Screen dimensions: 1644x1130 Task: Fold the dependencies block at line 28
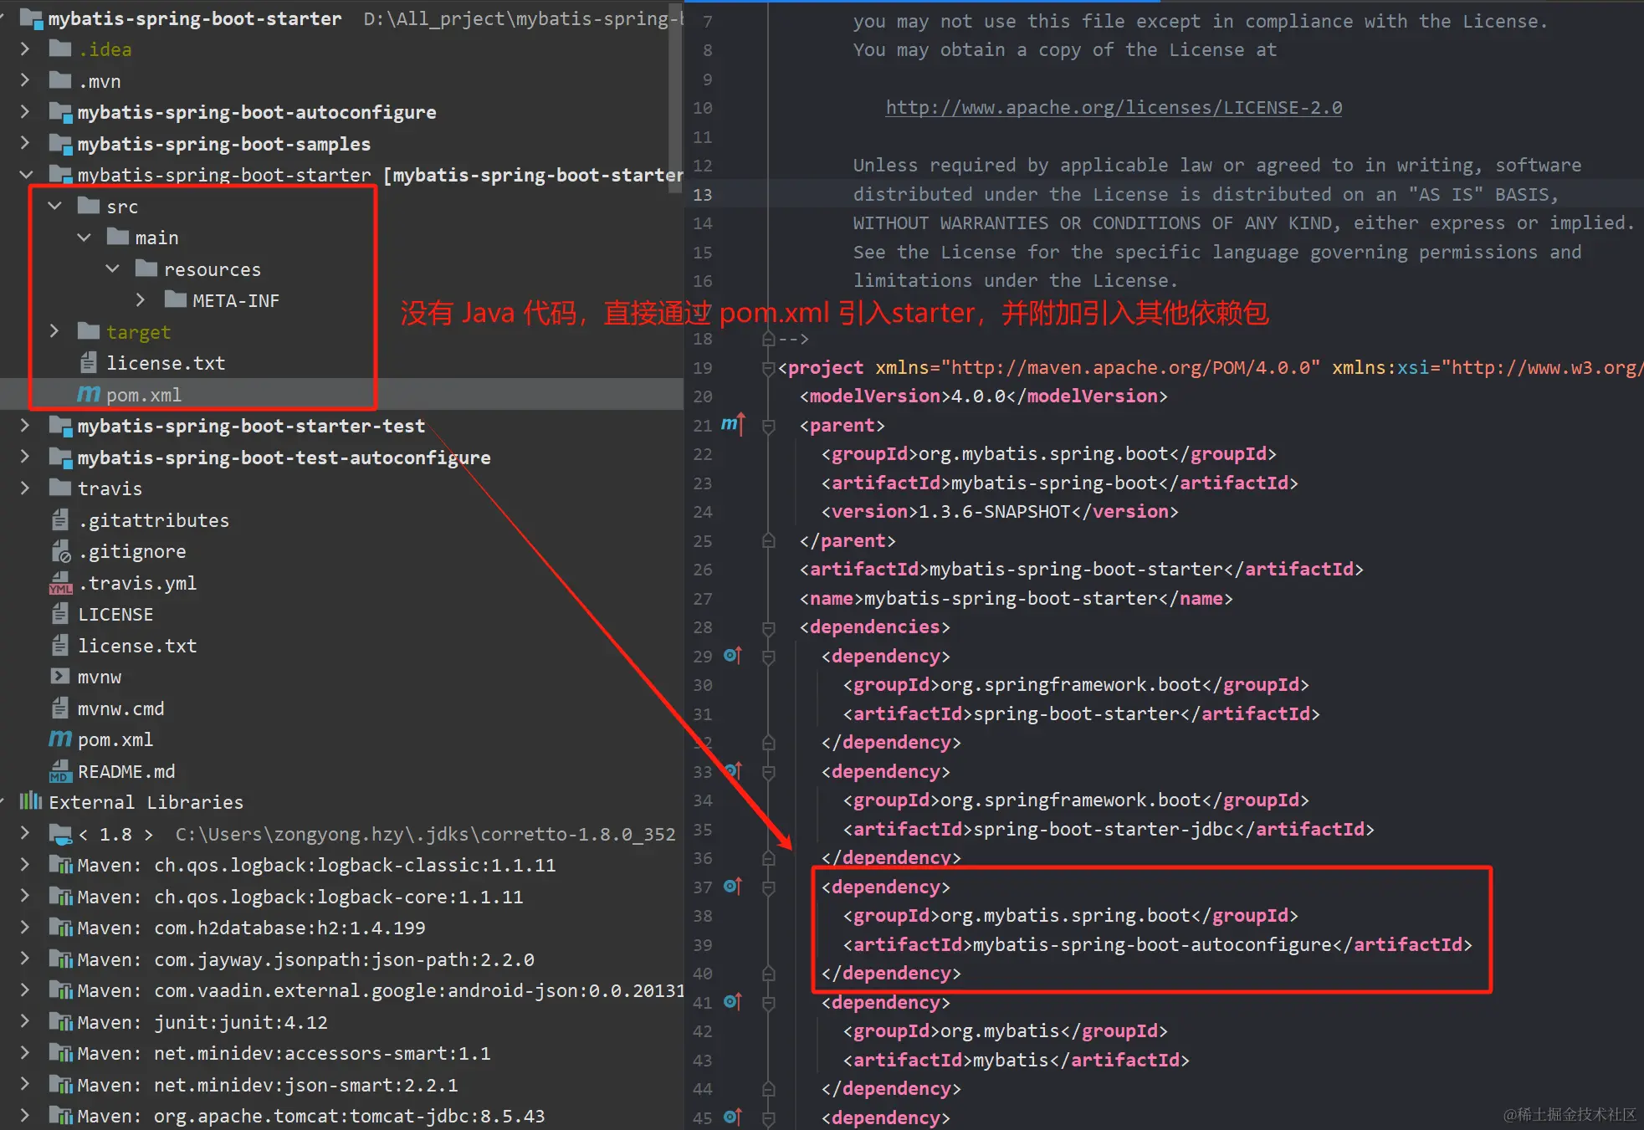coord(768,627)
